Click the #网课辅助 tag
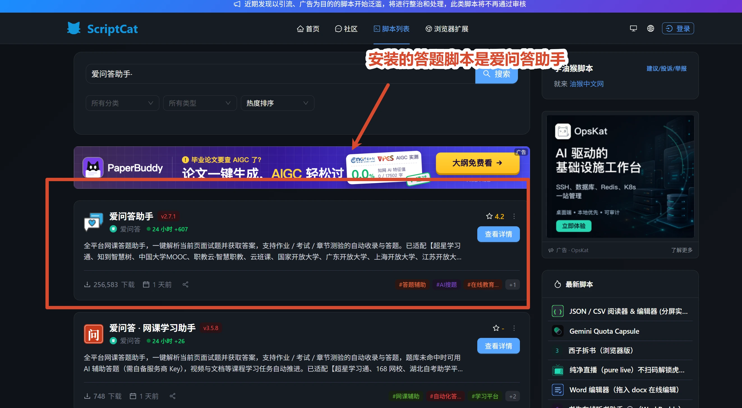Screen dimensions: 742x408 [406, 396]
